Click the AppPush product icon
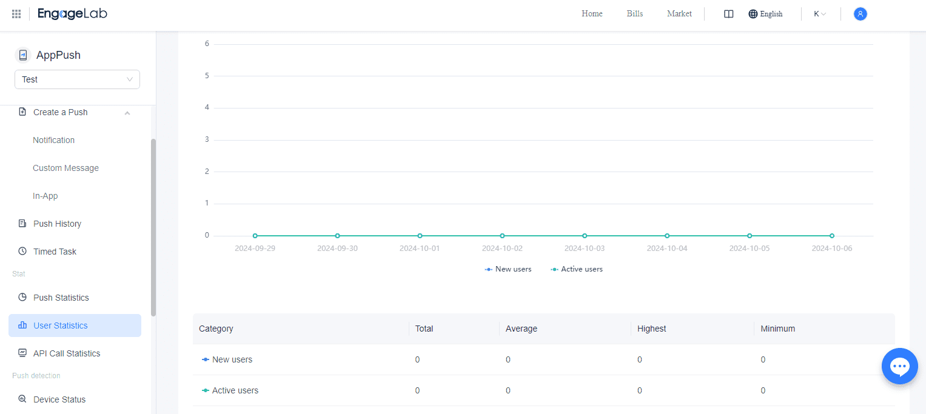This screenshot has width=926, height=414. (23, 55)
